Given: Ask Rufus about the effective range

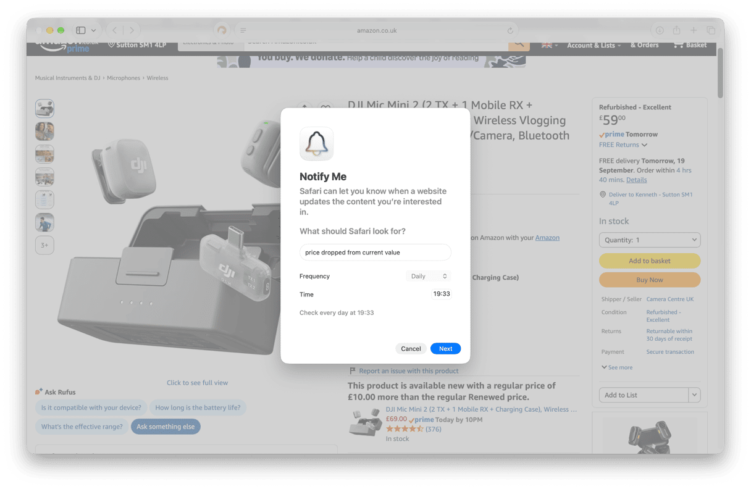Looking at the screenshot, I should click(x=82, y=427).
